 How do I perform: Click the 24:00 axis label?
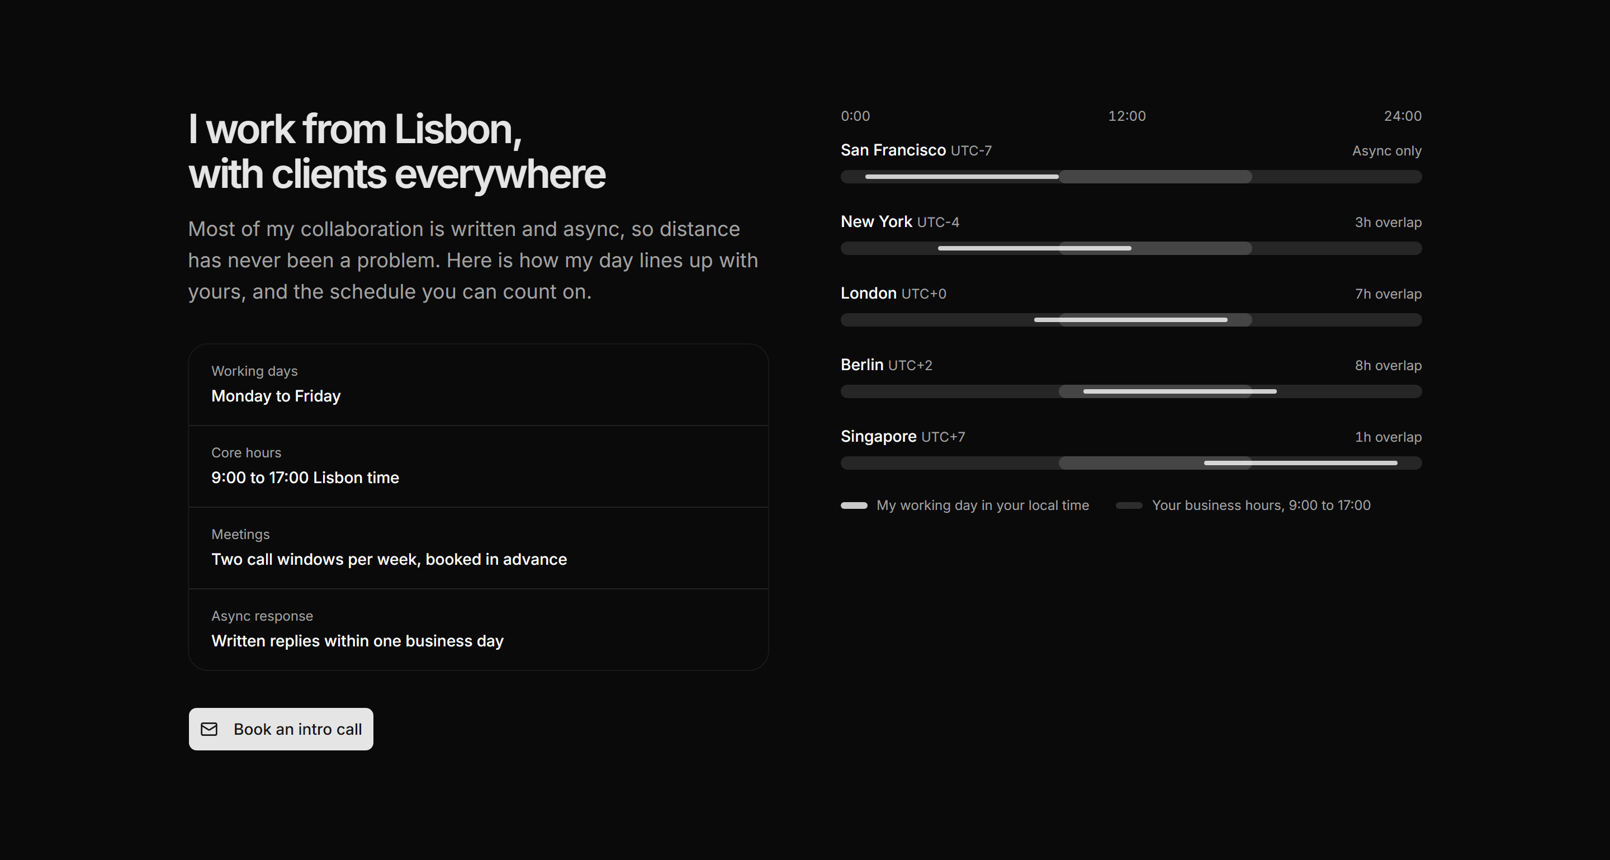1403,116
